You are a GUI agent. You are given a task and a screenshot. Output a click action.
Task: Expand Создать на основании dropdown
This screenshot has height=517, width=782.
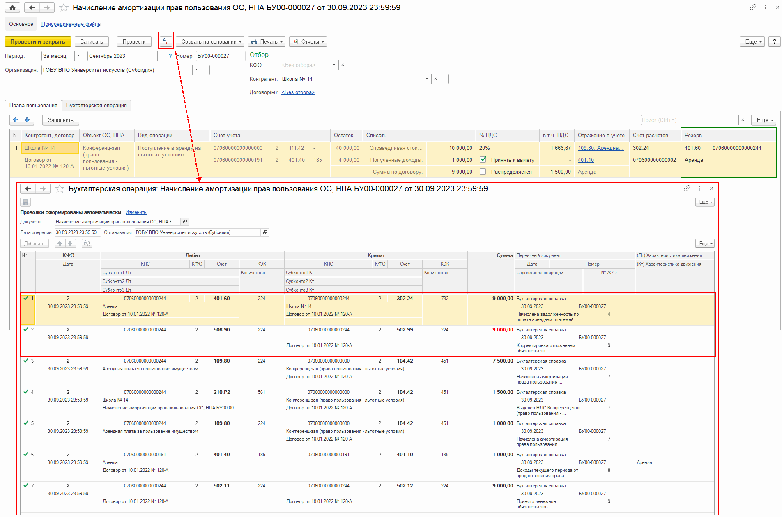pyautogui.click(x=210, y=41)
